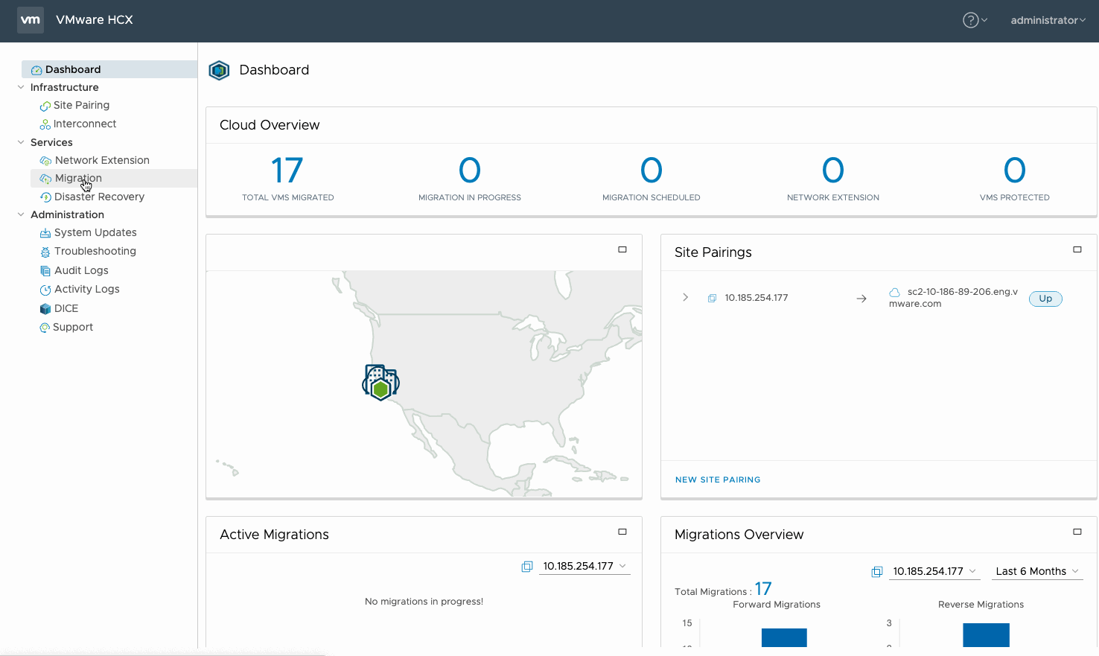Screen dimensions: 1099x656
Task: Open the Troubleshooting icon
Action: pyautogui.click(x=45, y=251)
